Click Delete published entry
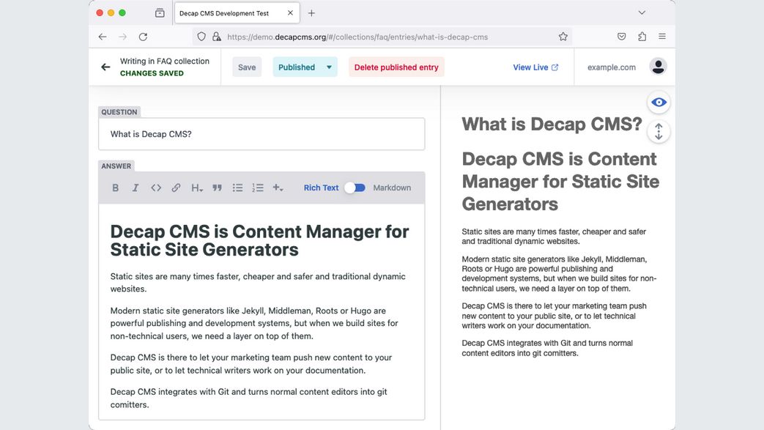Screen dimensions: 764x430 coord(396,67)
